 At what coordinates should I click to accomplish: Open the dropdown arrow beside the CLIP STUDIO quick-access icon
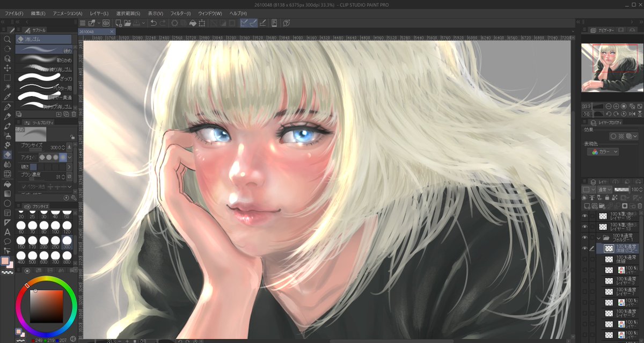(x=99, y=23)
